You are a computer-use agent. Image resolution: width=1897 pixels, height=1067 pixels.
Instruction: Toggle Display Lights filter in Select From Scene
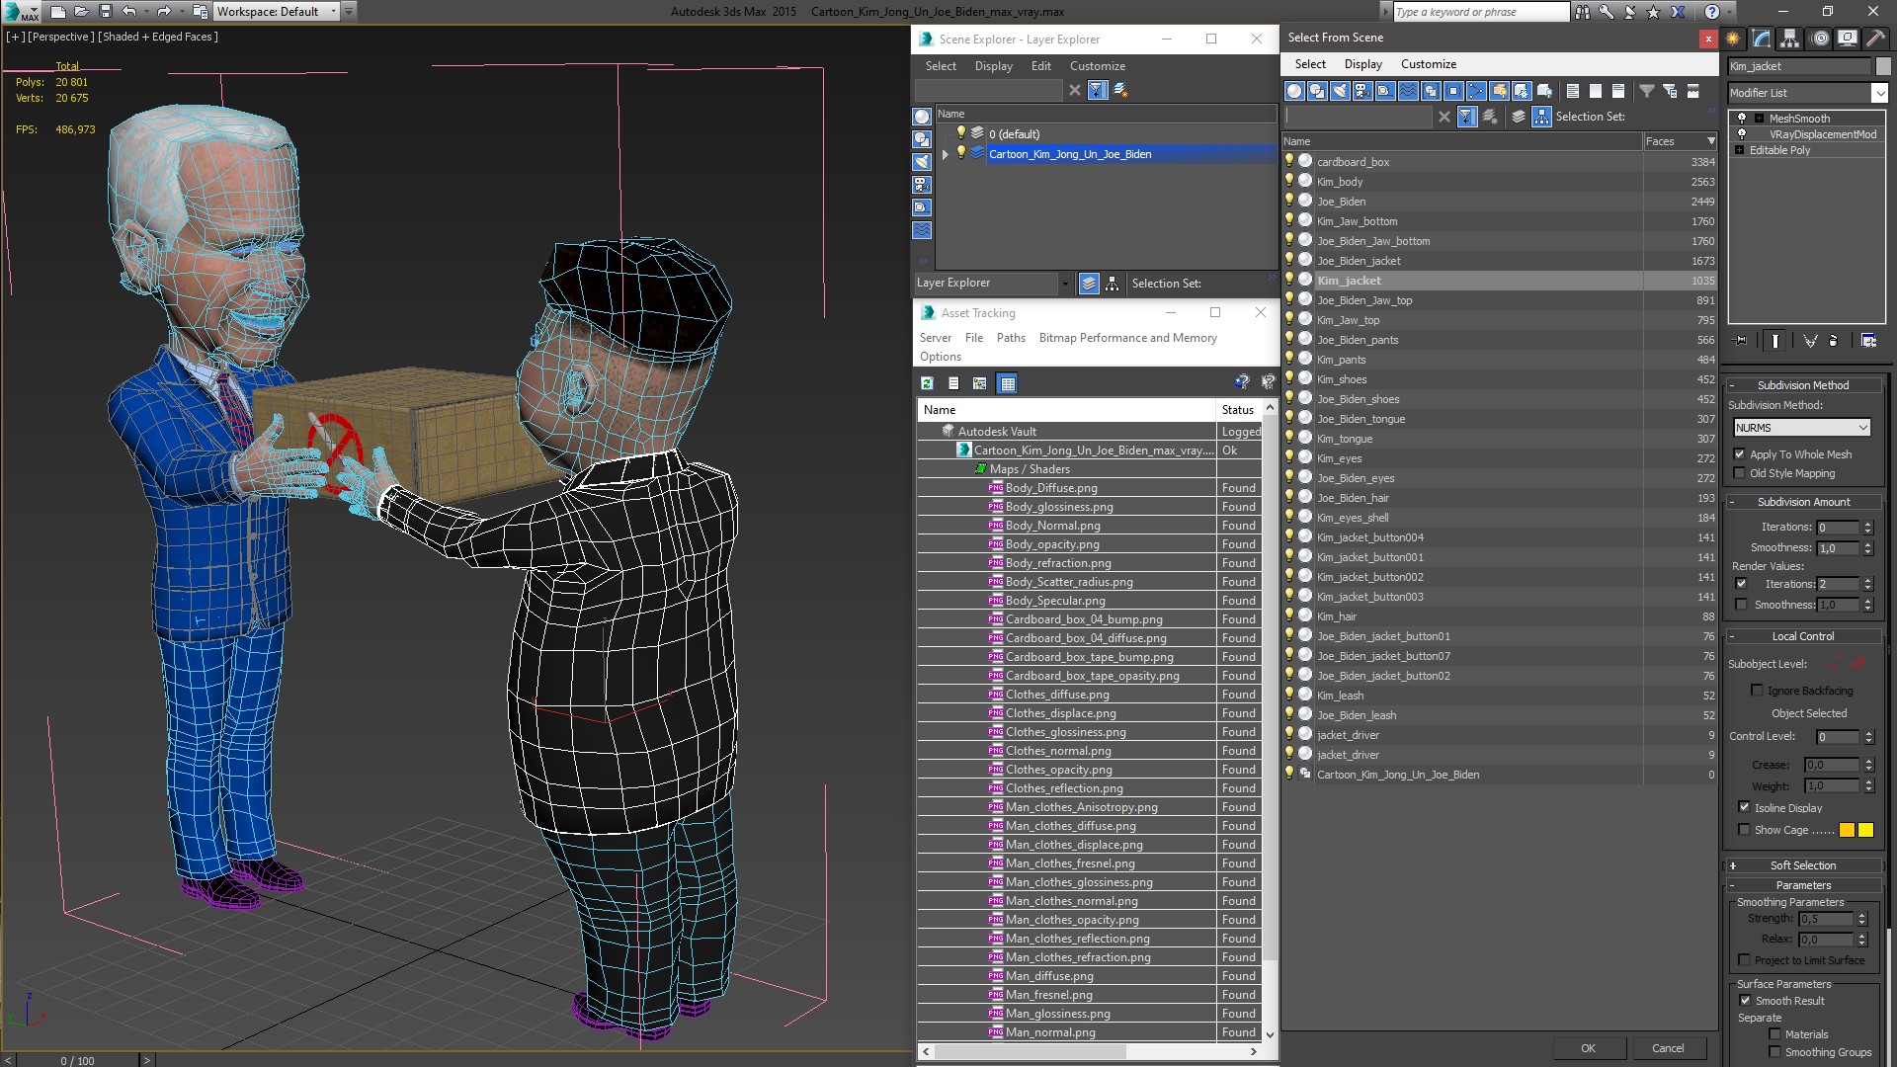[1340, 91]
